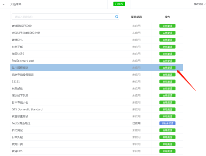This screenshot has height=156, width=206.
Task: Click the magnifier search icon
Action: click(117, 17)
